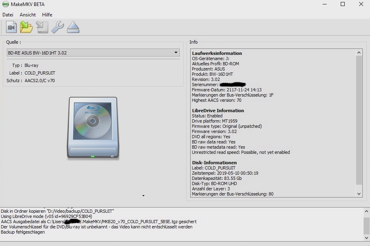This screenshot has height=246, width=370.
Task: Click the Info panel scrollbar thumb
Action: 359,120
